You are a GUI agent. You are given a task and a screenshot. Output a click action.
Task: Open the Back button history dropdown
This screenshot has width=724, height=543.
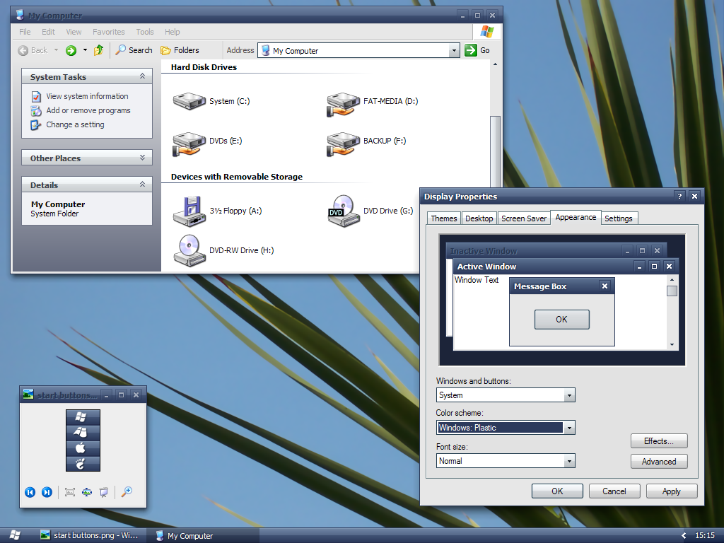56,50
